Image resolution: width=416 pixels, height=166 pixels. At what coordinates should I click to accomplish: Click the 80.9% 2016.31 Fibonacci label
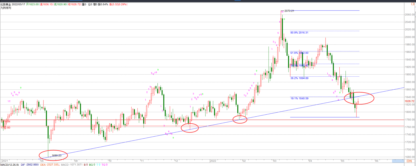tap(299, 33)
